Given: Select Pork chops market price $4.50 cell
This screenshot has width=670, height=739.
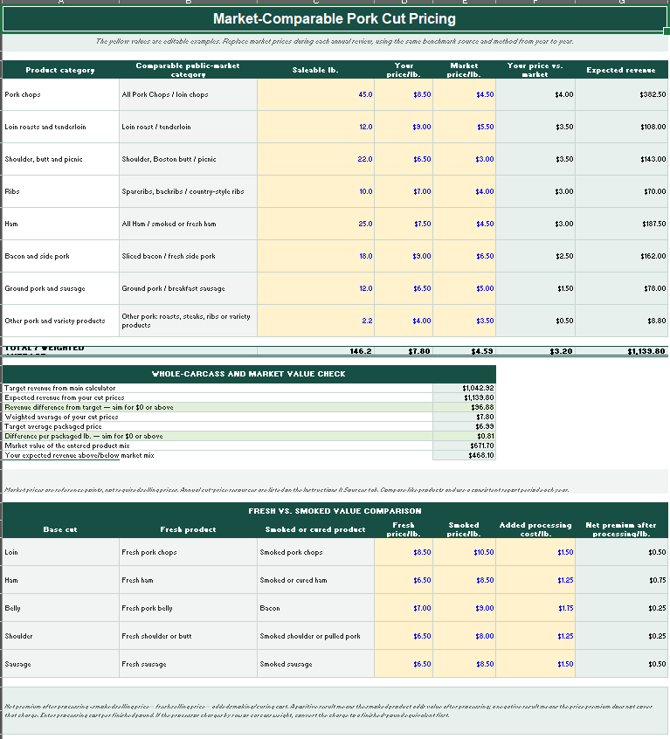Looking at the screenshot, I should click(x=464, y=94).
